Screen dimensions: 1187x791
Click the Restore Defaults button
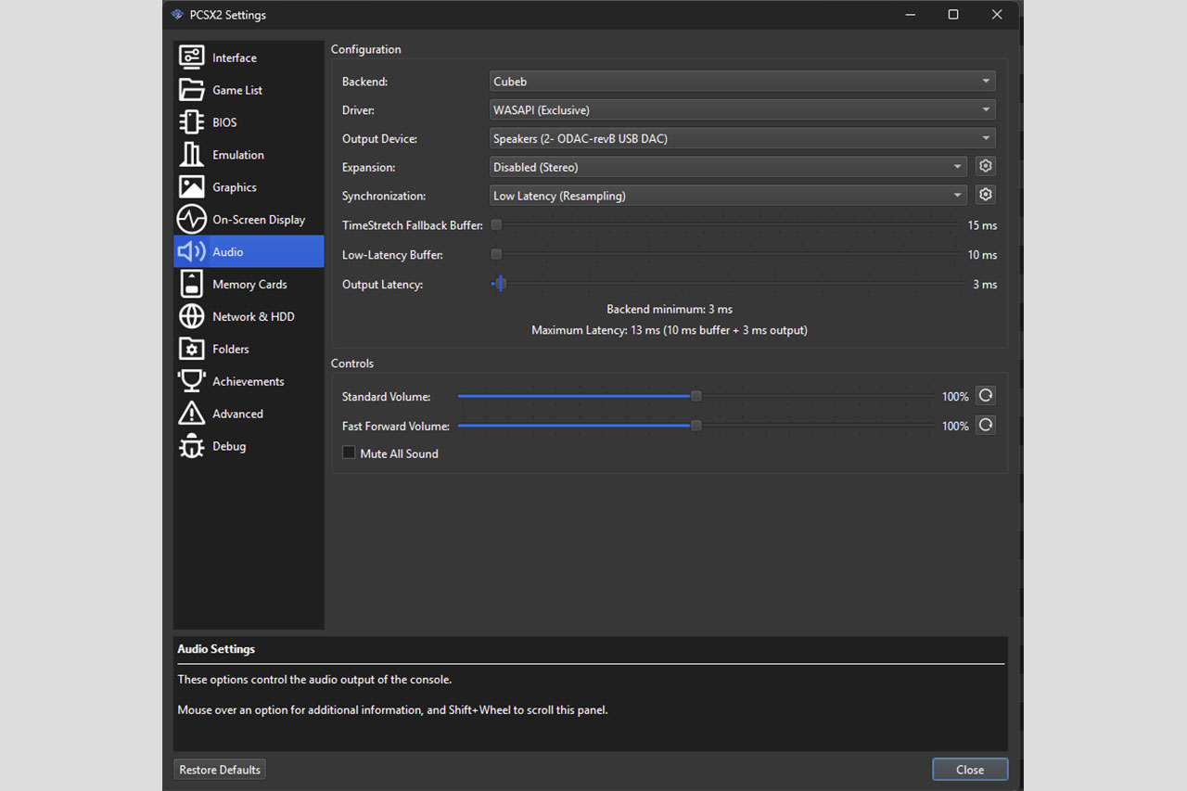221,770
